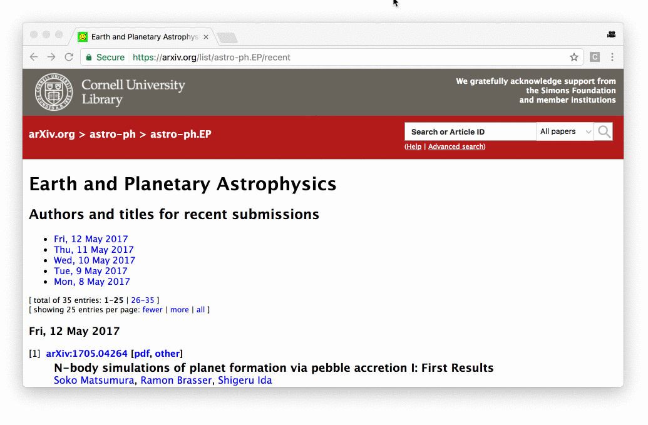Viewport: 648px width, 425px height.
Task: Open the All papers dropdown
Action: point(565,131)
